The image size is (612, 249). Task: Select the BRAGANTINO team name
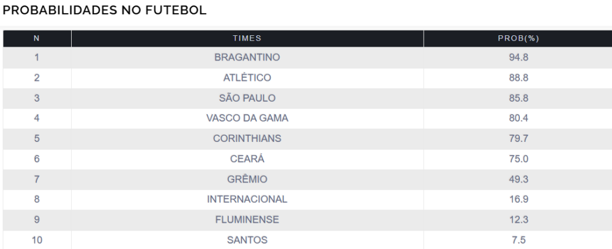(247, 58)
